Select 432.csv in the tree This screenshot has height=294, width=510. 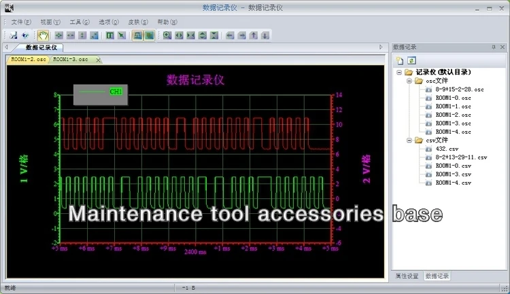pyautogui.click(x=447, y=149)
